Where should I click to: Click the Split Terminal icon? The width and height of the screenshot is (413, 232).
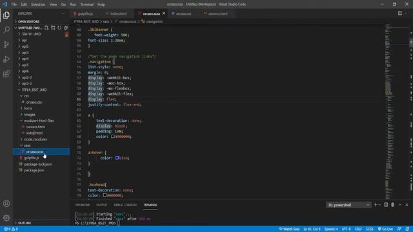386,205
